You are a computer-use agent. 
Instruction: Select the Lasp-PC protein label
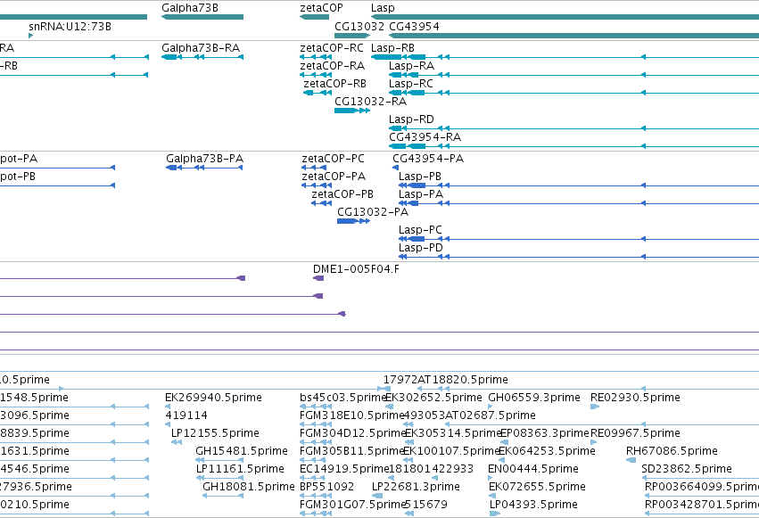pyautogui.click(x=420, y=230)
